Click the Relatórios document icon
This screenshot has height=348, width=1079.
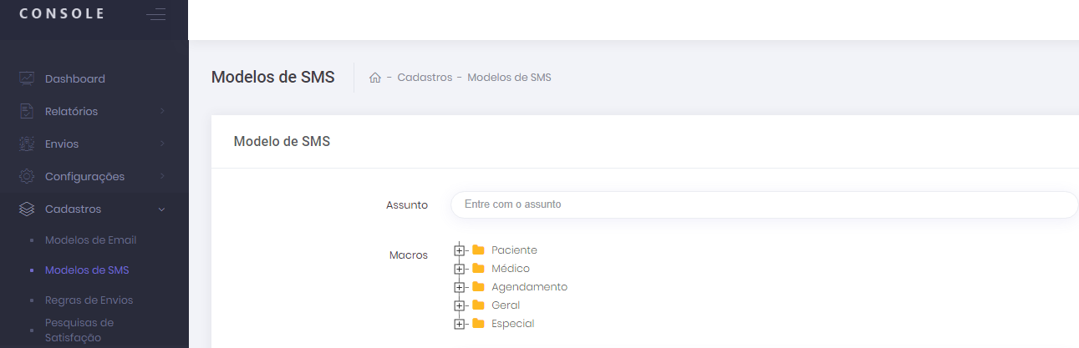click(27, 111)
